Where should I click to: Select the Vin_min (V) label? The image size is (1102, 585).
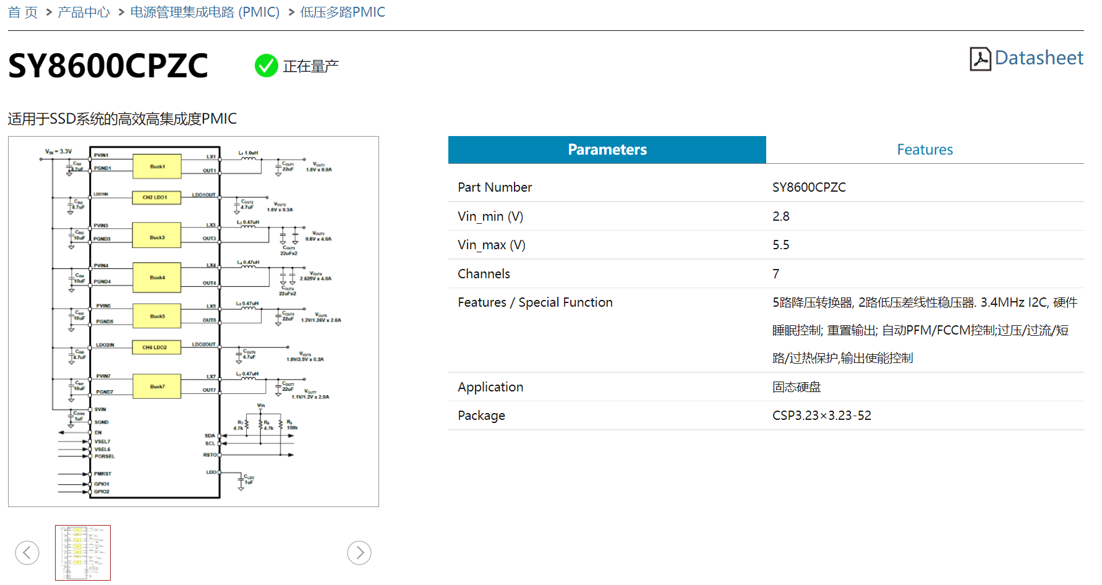490,216
